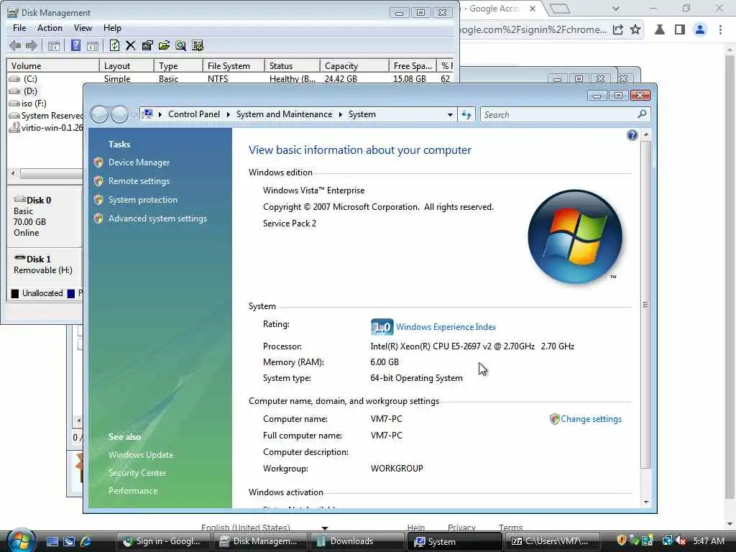Expand arrow after Control Panel breadcrumb
The width and height of the screenshot is (736, 552).
[x=228, y=114]
